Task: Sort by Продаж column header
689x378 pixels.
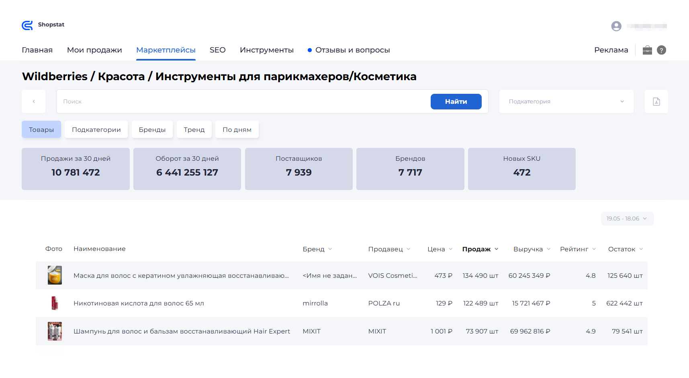Action: tap(480, 249)
